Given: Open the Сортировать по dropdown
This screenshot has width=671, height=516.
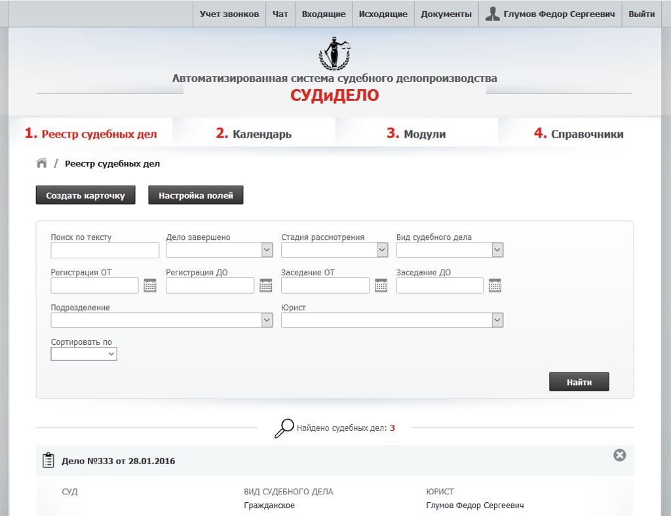Looking at the screenshot, I should point(84,354).
